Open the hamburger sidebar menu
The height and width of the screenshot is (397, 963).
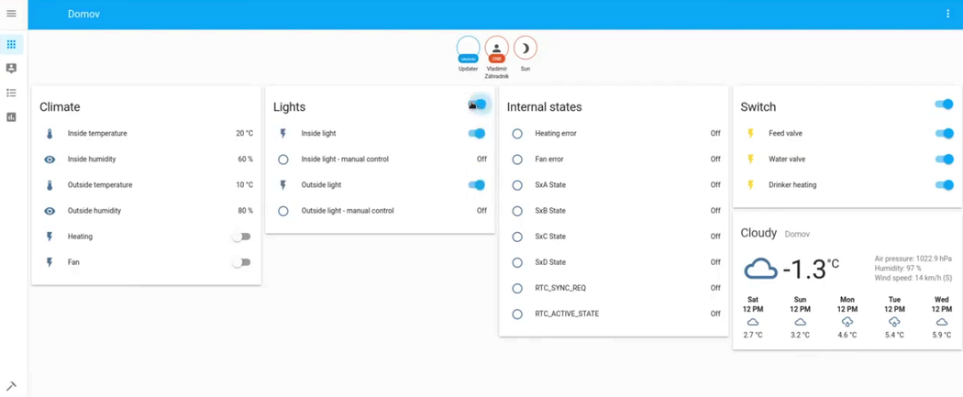(x=11, y=14)
